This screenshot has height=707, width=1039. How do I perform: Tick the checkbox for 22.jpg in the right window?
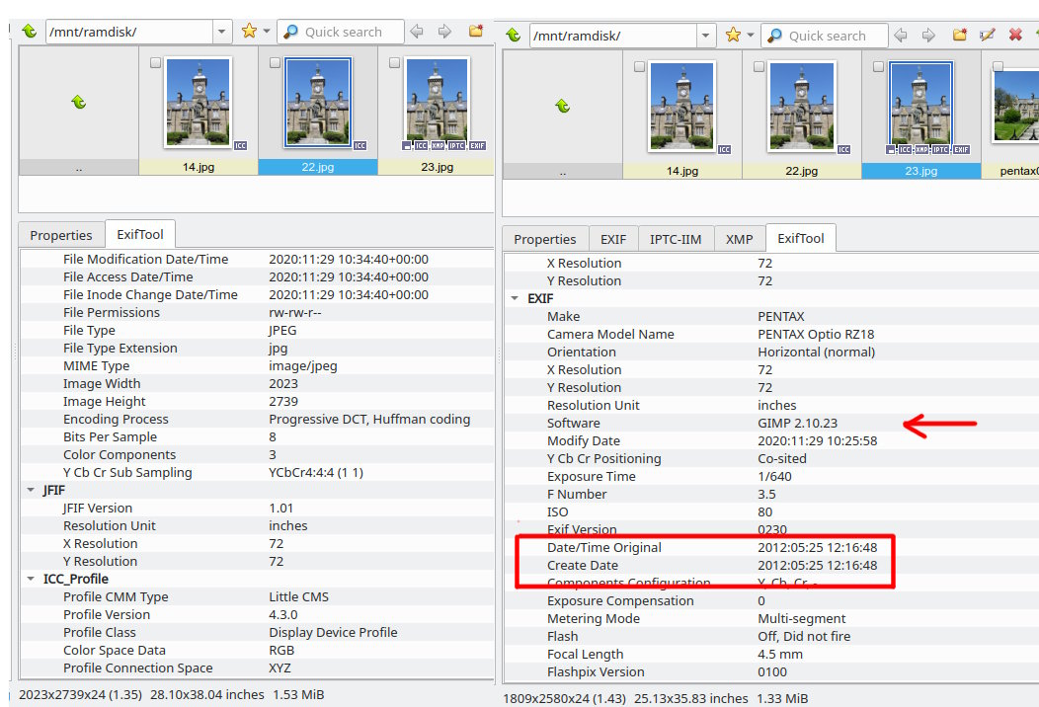(x=759, y=67)
